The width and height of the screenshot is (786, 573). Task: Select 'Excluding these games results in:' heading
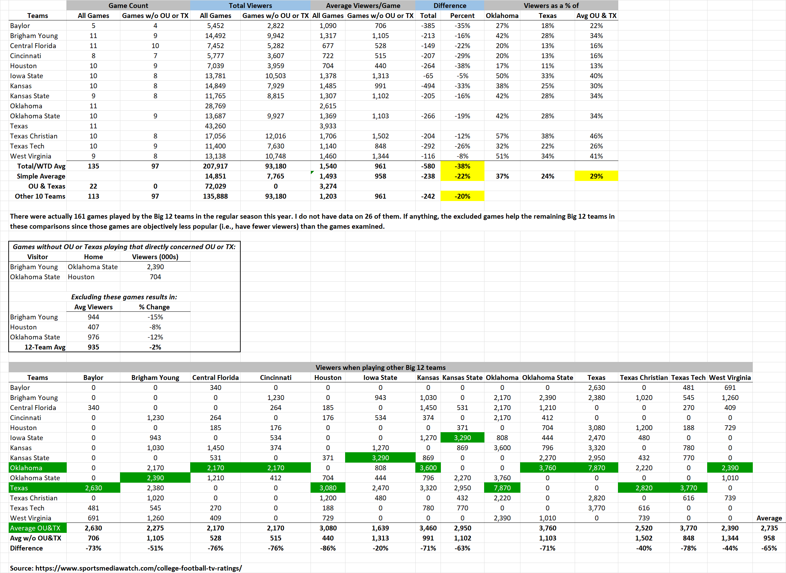[124, 297]
